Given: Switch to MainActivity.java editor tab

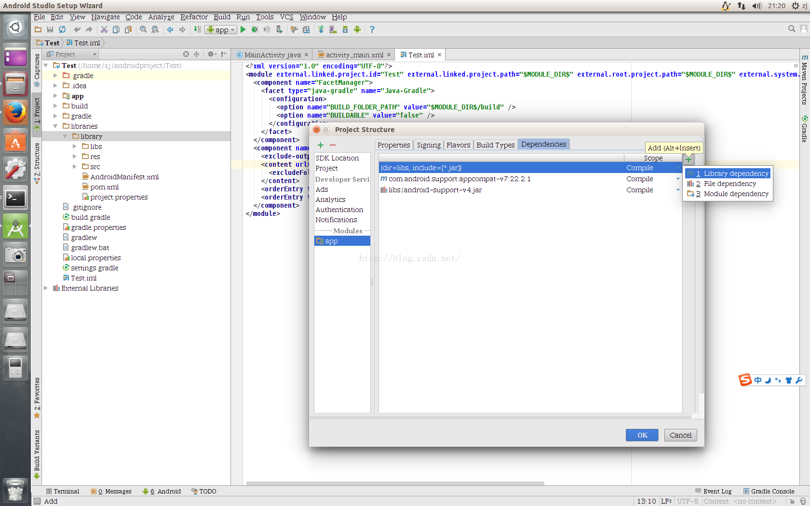Looking at the screenshot, I should 272,55.
